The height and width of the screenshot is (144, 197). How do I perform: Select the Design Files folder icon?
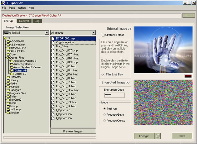8,58
